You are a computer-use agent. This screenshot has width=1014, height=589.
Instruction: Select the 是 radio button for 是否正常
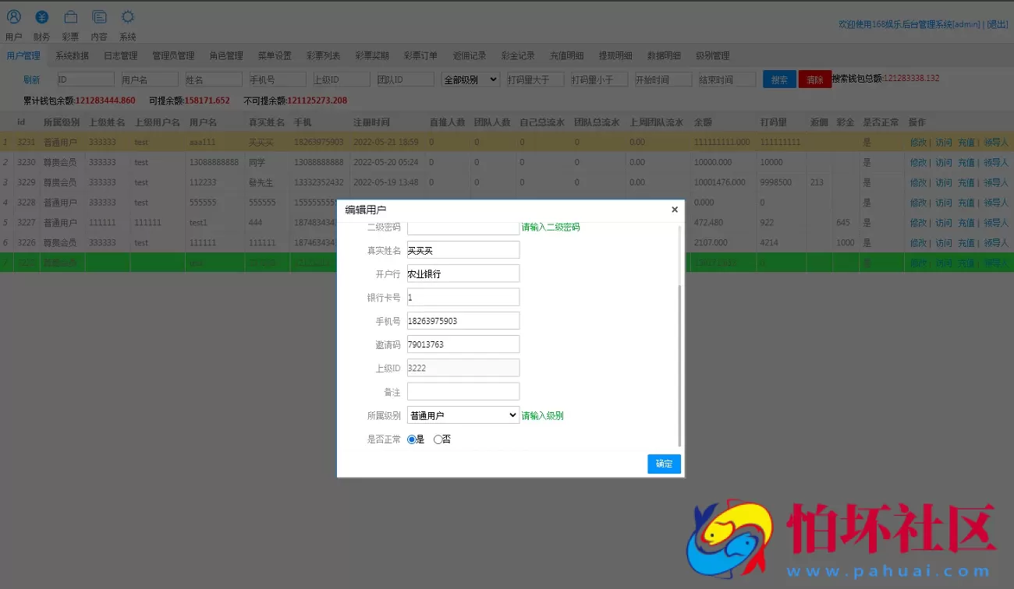coord(413,439)
